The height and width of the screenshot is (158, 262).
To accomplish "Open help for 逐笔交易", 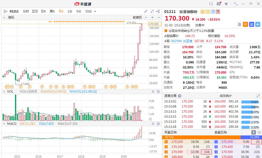I will click(180, 96).
